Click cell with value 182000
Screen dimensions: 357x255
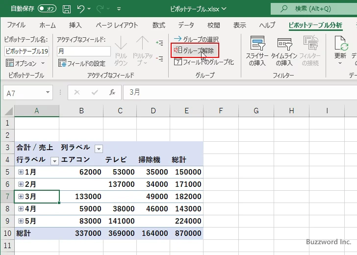[x=187, y=196]
